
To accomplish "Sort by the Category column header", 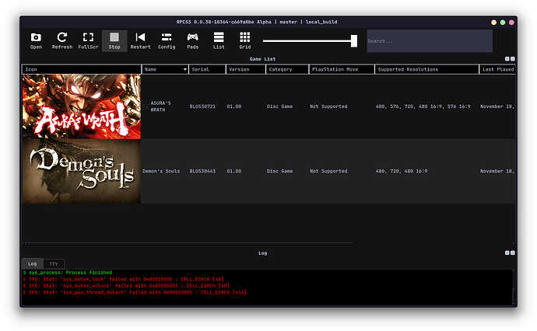I will coord(286,69).
